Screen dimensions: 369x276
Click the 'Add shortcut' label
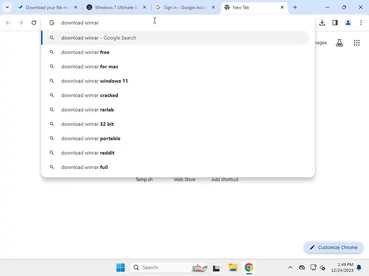tap(225, 180)
